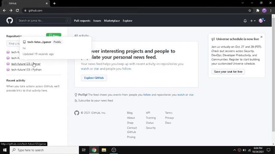Click the RSS feed icon
Screen dimensions: 275x154
tap(76, 101)
